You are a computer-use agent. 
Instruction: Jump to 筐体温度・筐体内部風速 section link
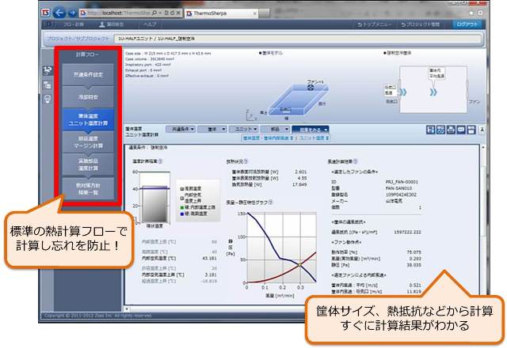coord(269,138)
